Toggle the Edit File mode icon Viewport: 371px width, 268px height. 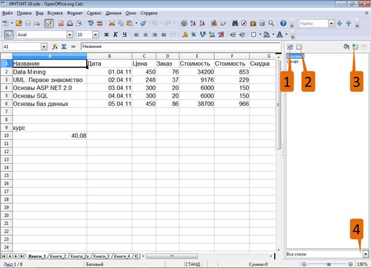[48, 23]
